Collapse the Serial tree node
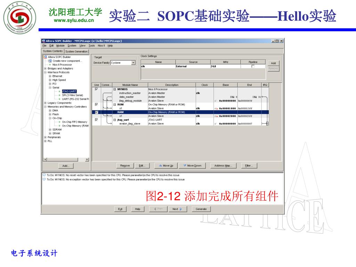This screenshot has height=267, width=356. pos(50,88)
